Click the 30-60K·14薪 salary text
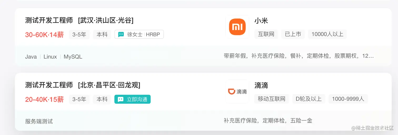The width and height of the screenshot is (398, 135). [44, 34]
